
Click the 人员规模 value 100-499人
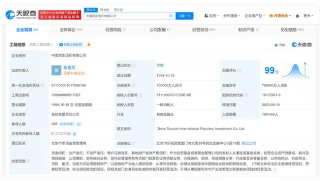pyautogui.click(x=270, y=114)
